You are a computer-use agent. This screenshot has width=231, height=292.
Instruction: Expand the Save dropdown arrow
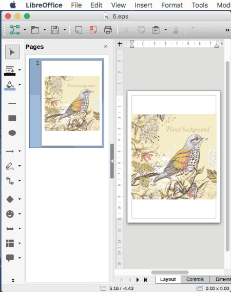(65, 30)
